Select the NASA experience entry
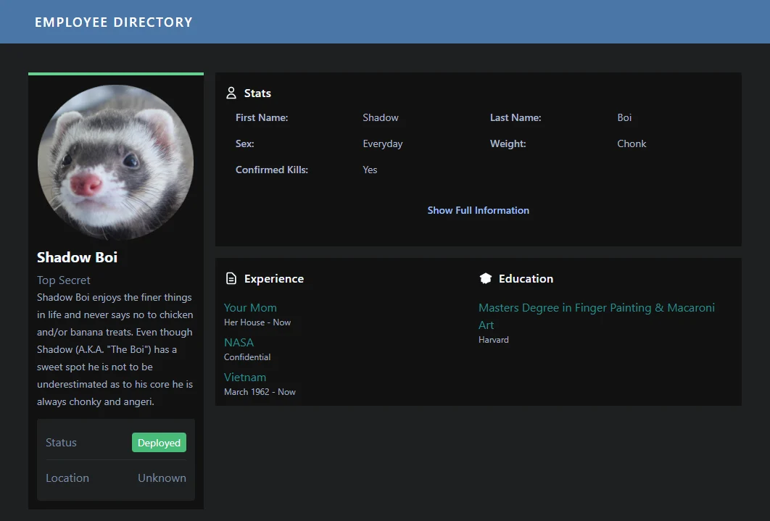The height and width of the screenshot is (521, 770). [x=239, y=342]
